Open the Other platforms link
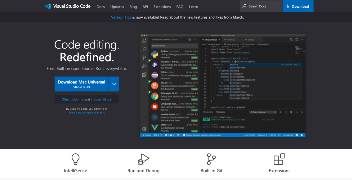 click(x=73, y=99)
